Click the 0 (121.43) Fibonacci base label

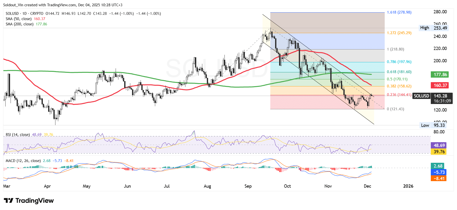coord(395,109)
